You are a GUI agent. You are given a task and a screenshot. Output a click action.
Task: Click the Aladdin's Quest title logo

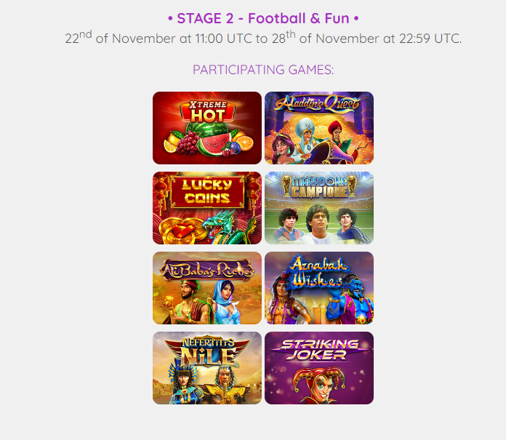318,104
